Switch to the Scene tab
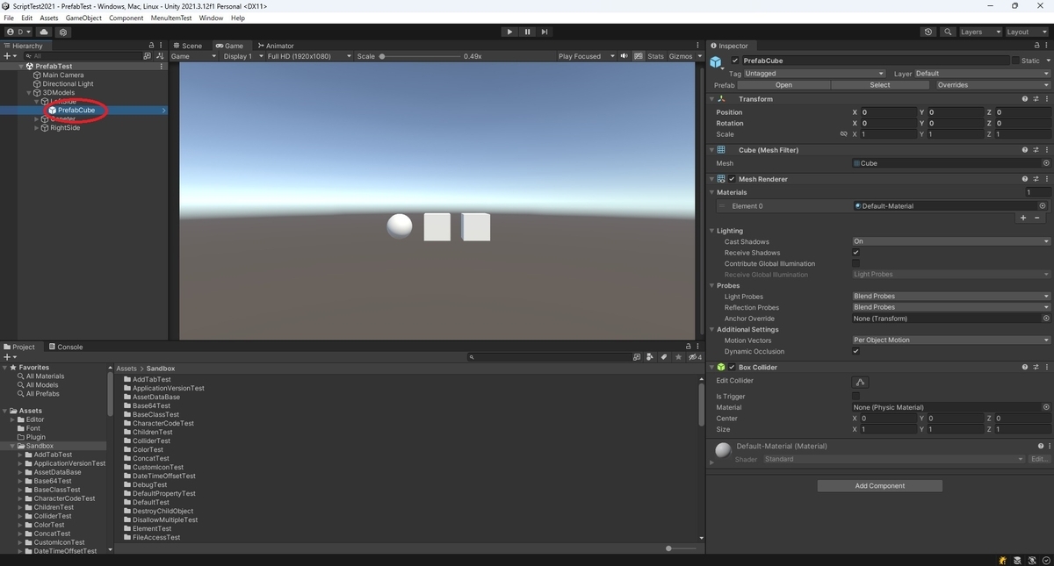The width and height of the screenshot is (1054, 566). pos(188,46)
